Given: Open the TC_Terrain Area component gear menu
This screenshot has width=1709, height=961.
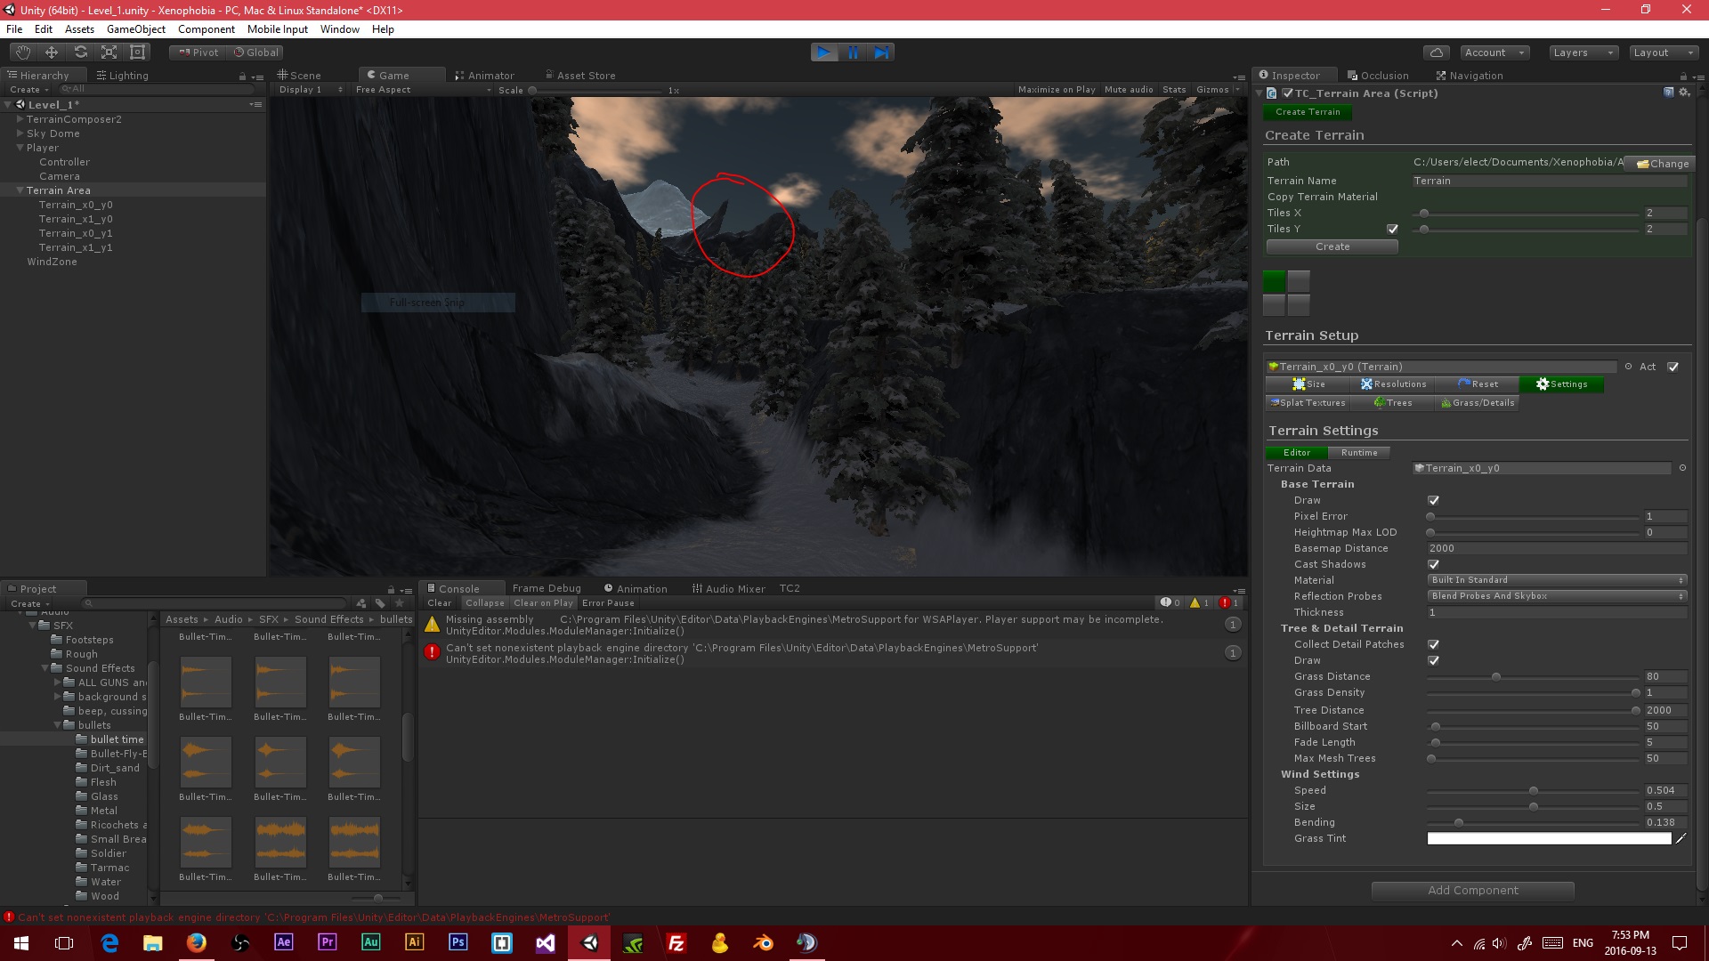Looking at the screenshot, I should (x=1684, y=93).
